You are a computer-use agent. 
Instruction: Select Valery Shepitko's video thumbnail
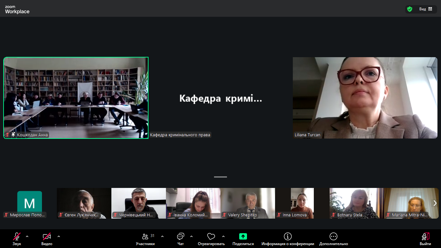(x=248, y=203)
